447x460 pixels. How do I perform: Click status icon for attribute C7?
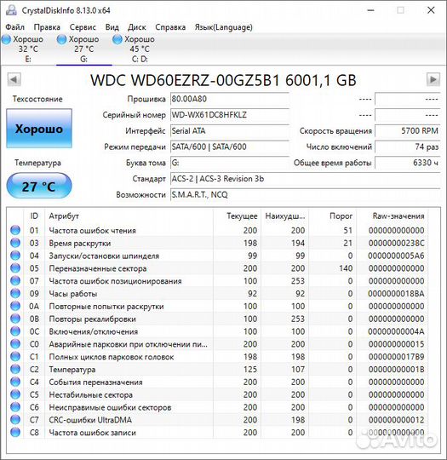click(x=15, y=419)
